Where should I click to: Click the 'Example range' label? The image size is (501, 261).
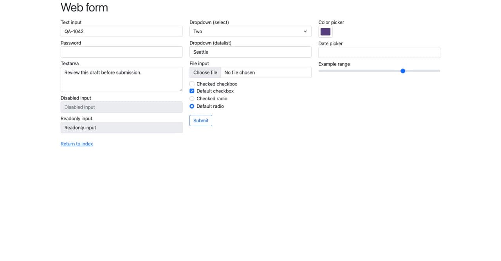tap(334, 64)
